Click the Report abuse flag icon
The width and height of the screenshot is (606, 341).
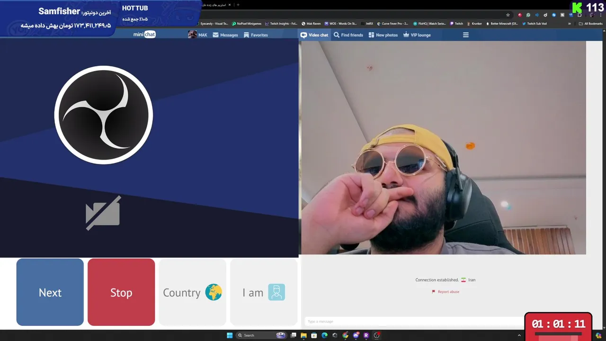pos(433,292)
